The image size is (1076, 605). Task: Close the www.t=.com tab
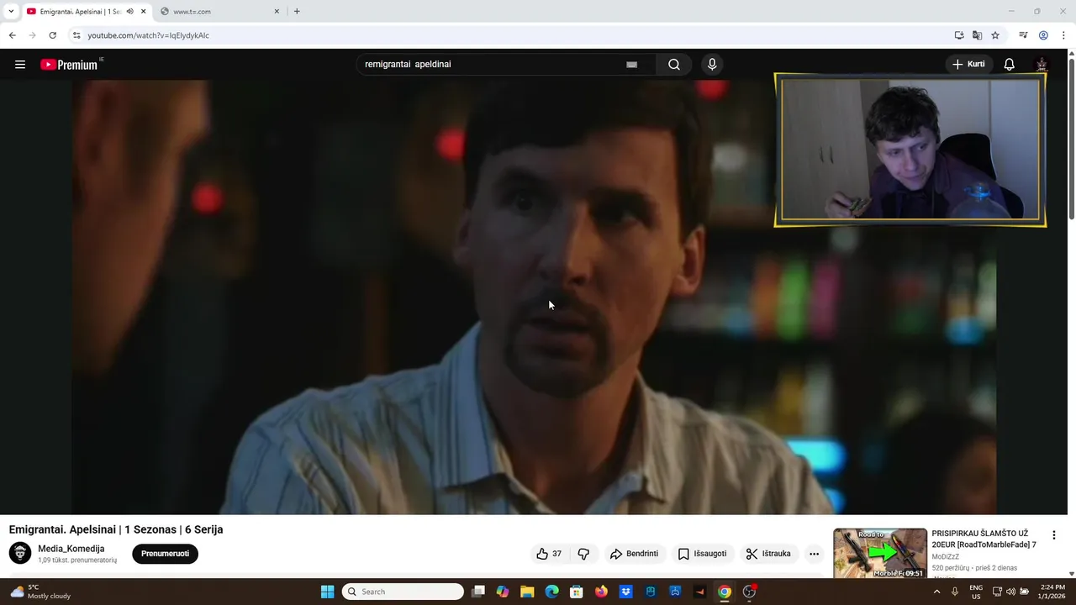tap(277, 12)
